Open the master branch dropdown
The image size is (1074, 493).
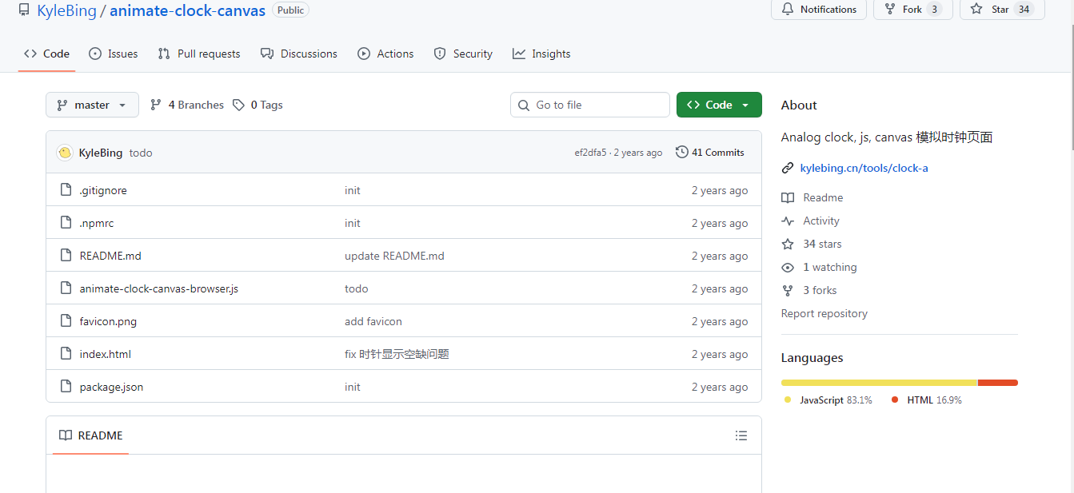tap(92, 105)
